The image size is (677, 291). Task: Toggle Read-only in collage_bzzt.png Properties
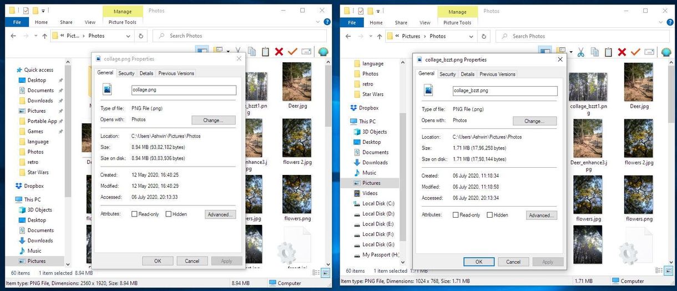tap(456, 215)
